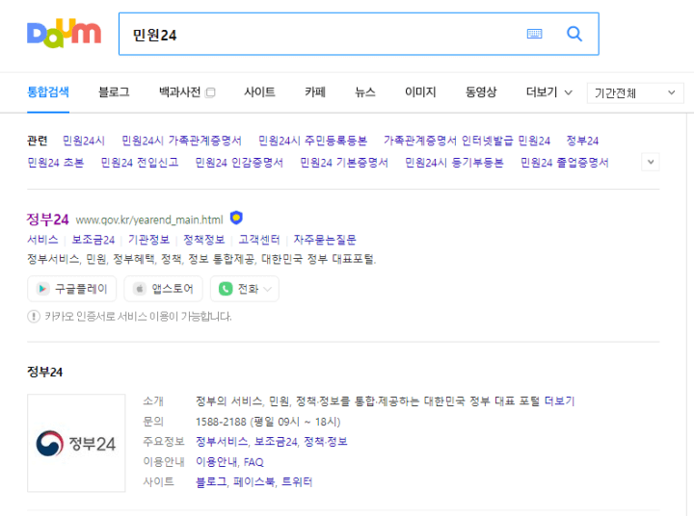
Task: Switch to the 뉴스 tab
Action: point(365,92)
